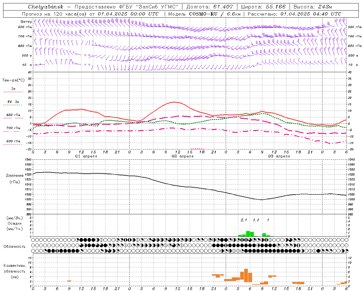363x291 pixels.
Task: Click the 'Высота: 243м' elevation text
Action: pyautogui.click(x=313, y=7)
